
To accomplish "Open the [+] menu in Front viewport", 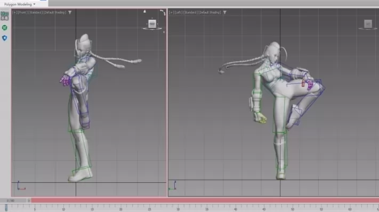I will coord(15,12).
